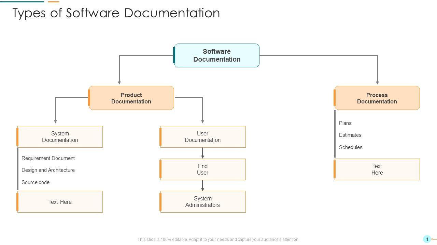Click the slide number 1 badge
This screenshot has height=245, width=437.
click(427, 239)
